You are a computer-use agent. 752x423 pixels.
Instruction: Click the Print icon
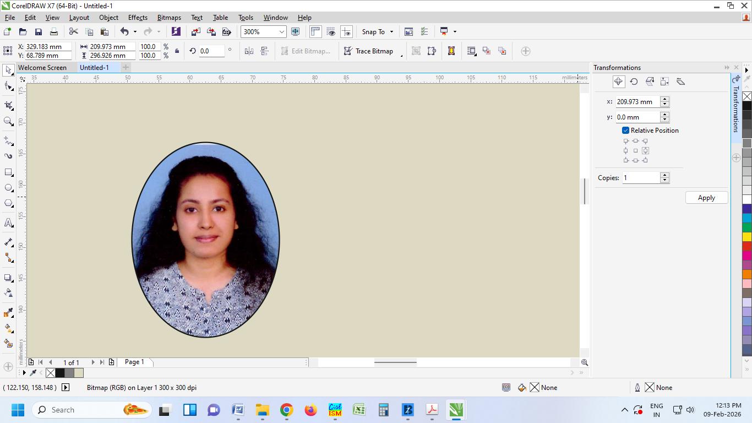tap(54, 32)
